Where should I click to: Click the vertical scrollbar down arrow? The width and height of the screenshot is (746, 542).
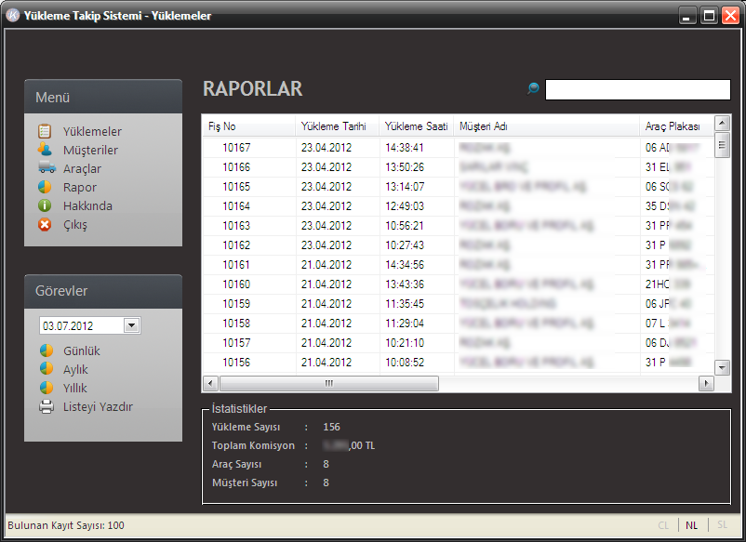coord(722,367)
